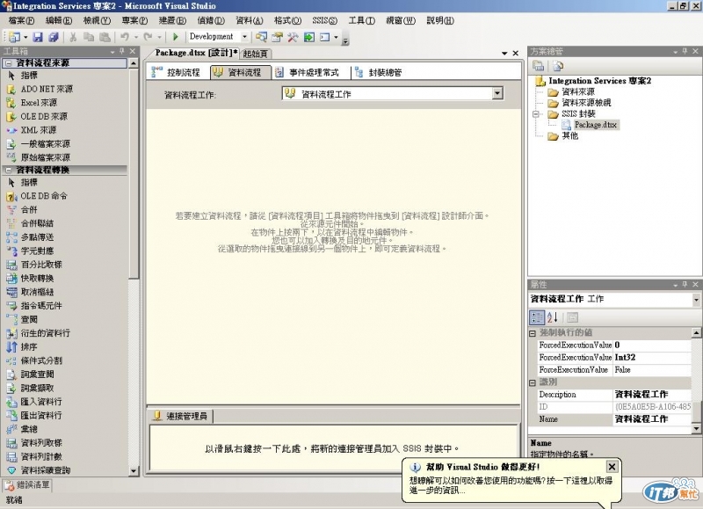Click the Paste toolbar icon
This screenshot has width=703, height=509.
coord(105,37)
